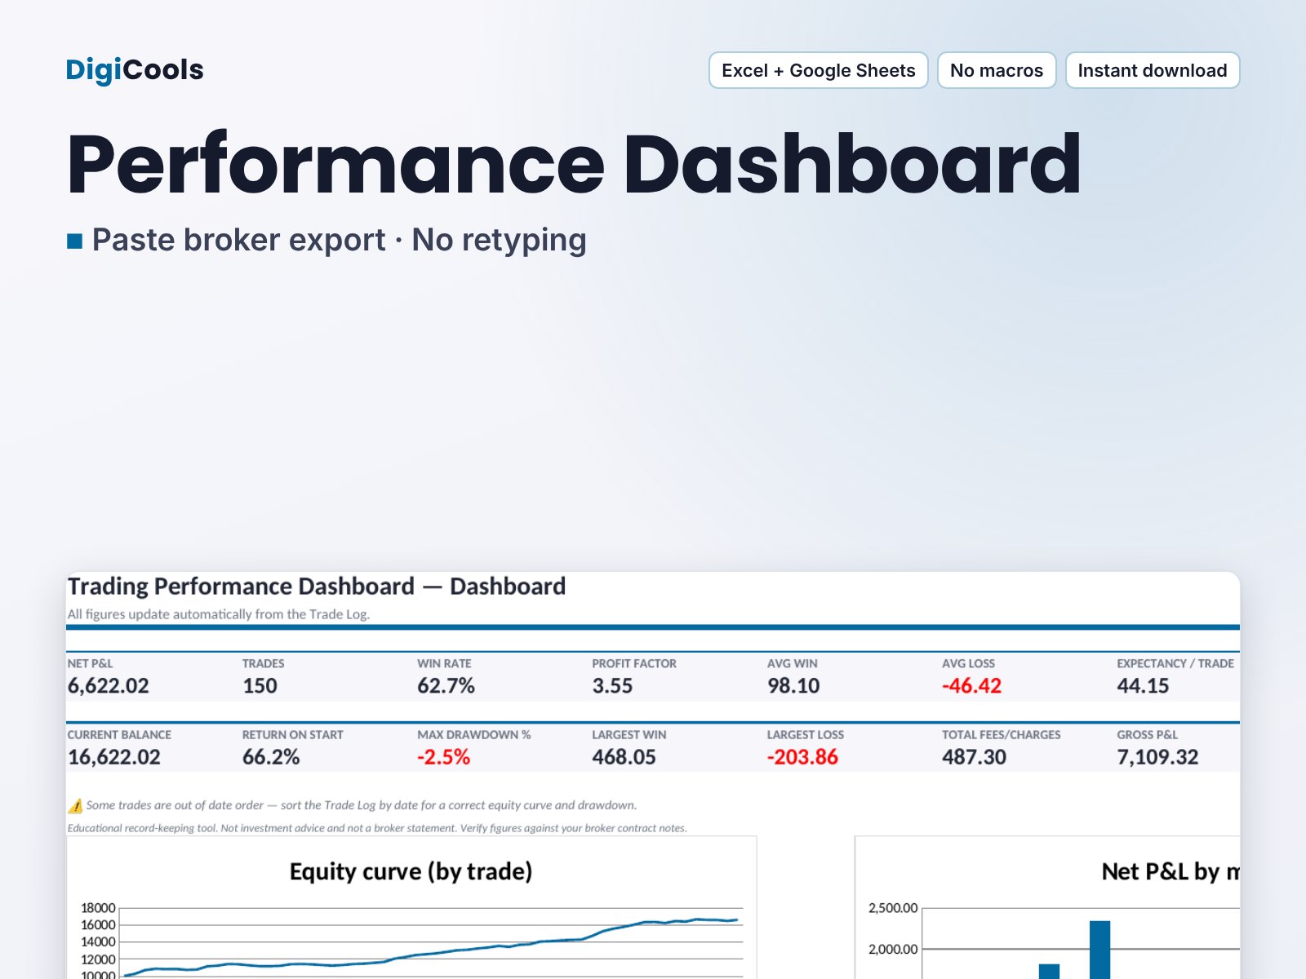1306x979 pixels.
Task: Click the Avg Loss value -46.42
Action: coord(971,686)
